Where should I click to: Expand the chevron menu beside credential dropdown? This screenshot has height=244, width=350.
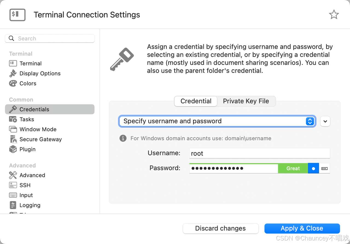tap(325, 121)
